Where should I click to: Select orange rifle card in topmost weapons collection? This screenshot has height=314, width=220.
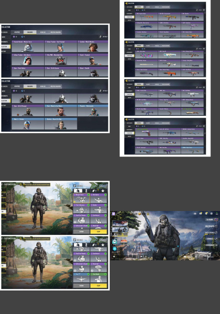click(146, 17)
